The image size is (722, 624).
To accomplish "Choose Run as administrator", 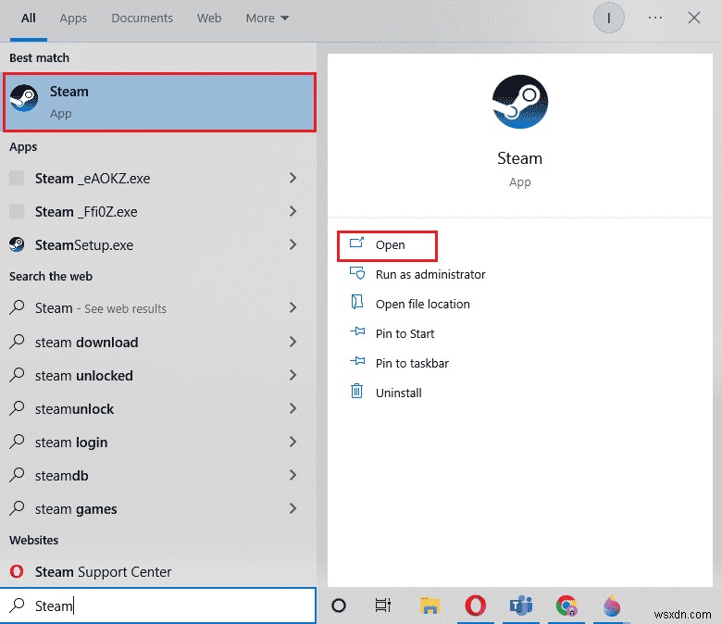I will click(x=430, y=274).
